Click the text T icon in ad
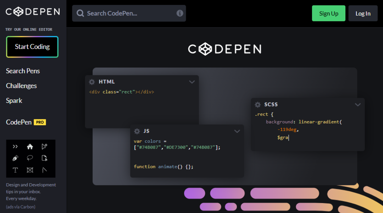383x213 pixels. click(15, 170)
